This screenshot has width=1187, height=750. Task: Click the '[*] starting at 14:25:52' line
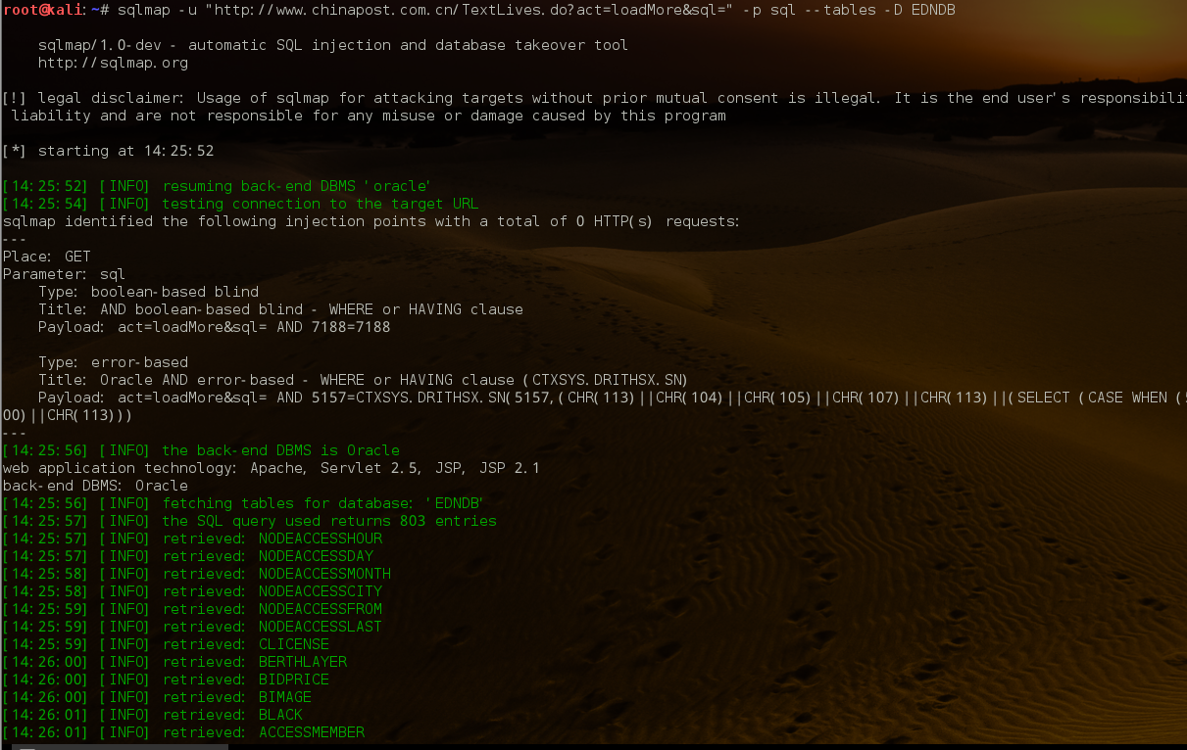pos(108,151)
